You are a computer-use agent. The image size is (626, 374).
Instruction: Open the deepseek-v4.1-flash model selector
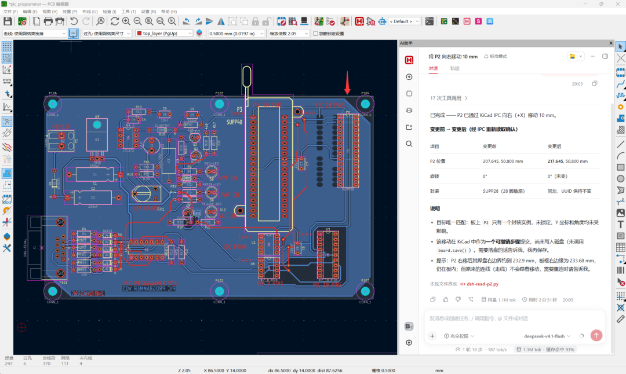click(547, 336)
